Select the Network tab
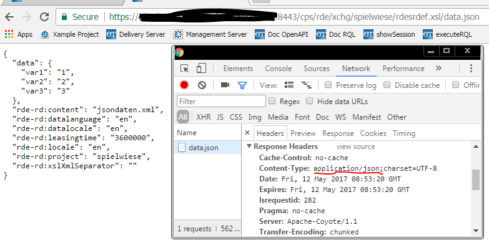Screen dimensions: 489x245 click(356, 69)
